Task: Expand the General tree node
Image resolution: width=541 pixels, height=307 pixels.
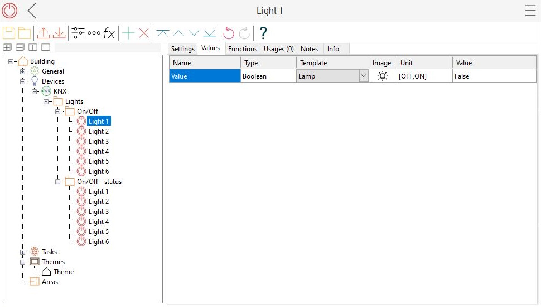Action: [22, 71]
